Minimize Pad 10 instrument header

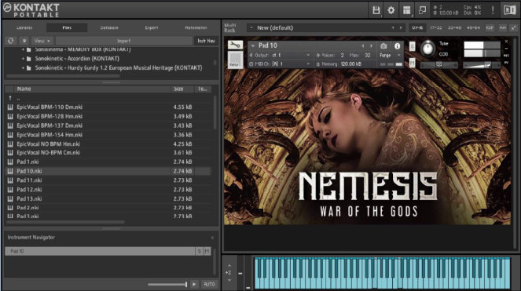coord(506,49)
